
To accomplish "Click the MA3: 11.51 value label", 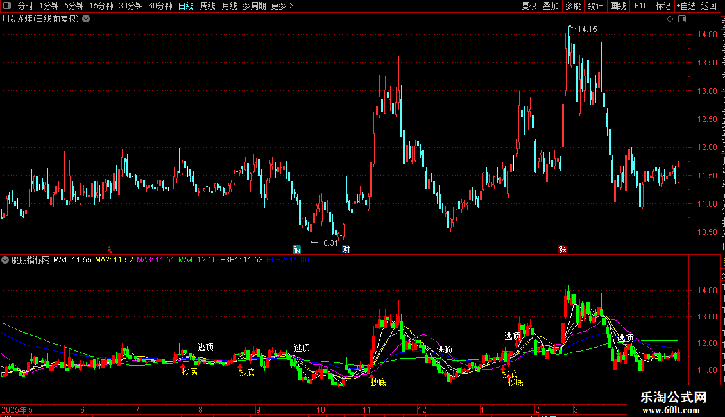I will click(156, 260).
